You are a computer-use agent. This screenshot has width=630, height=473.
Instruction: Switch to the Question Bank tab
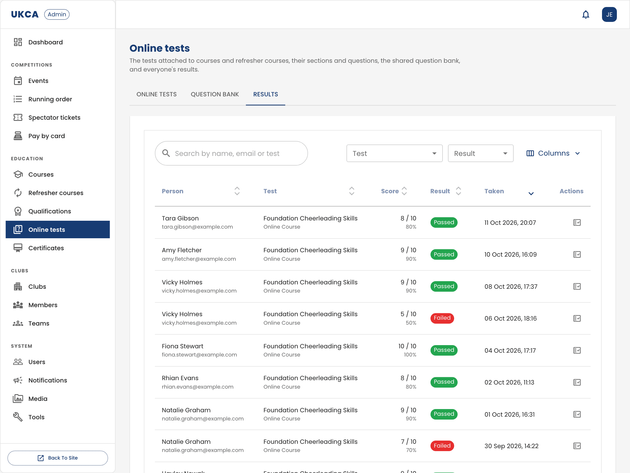coord(215,94)
